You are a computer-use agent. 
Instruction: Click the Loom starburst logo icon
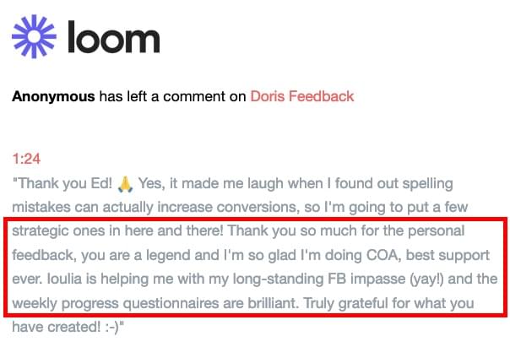[x=33, y=37]
